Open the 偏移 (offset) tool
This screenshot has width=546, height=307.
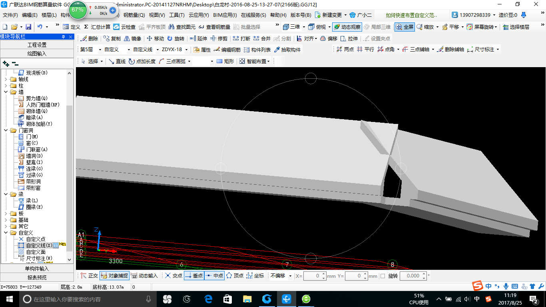click(329, 39)
